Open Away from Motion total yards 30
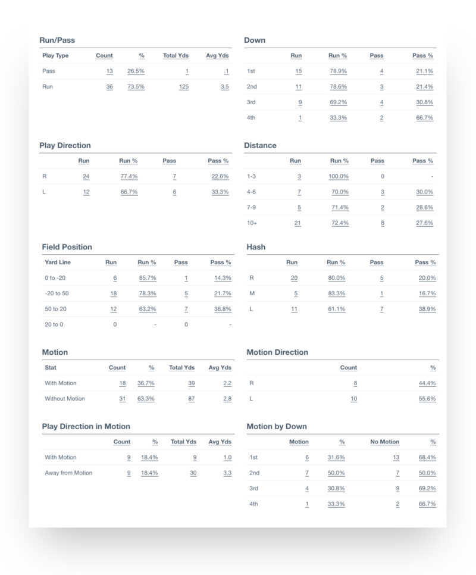 coord(193,473)
